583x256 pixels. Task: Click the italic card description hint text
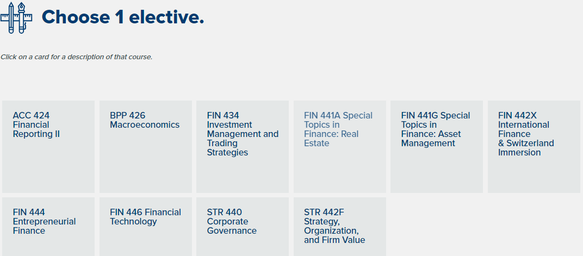pyautogui.click(x=77, y=57)
